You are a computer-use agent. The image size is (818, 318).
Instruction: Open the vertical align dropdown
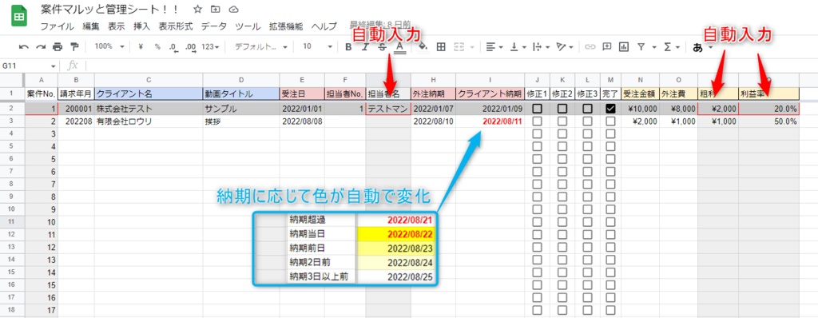pos(518,46)
